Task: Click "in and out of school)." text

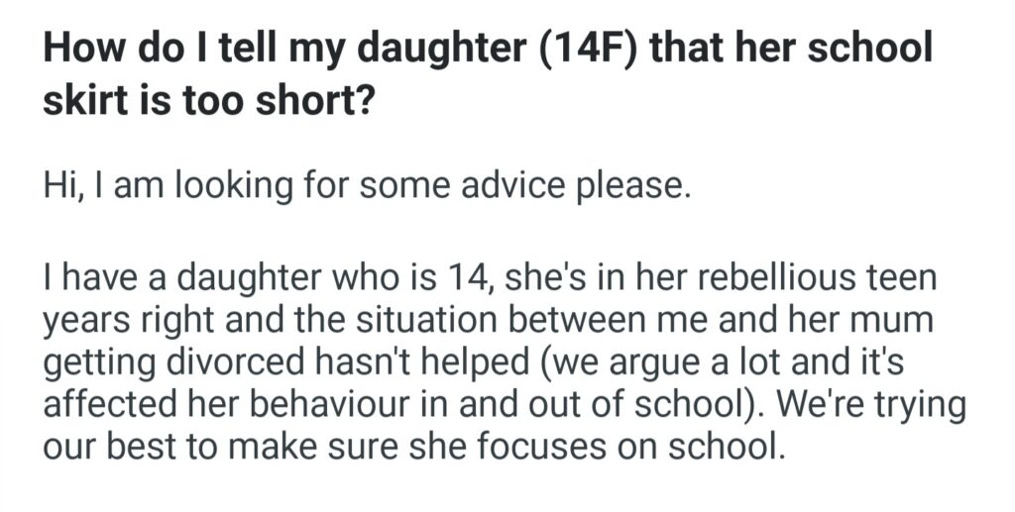Action: click(529, 403)
